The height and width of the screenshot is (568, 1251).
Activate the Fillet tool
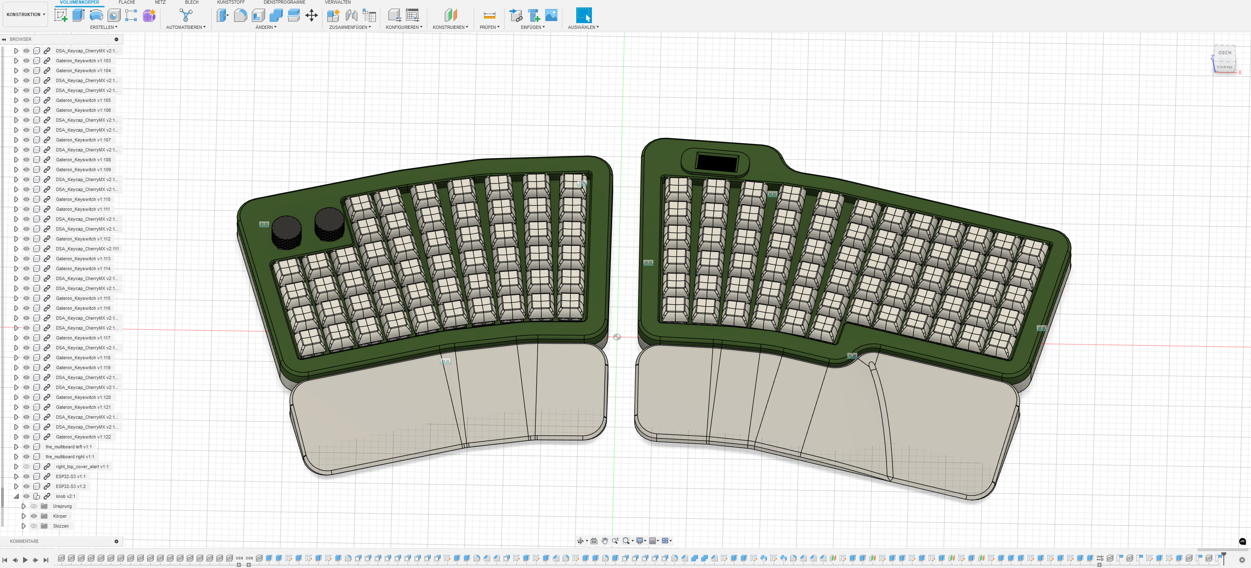tap(240, 16)
